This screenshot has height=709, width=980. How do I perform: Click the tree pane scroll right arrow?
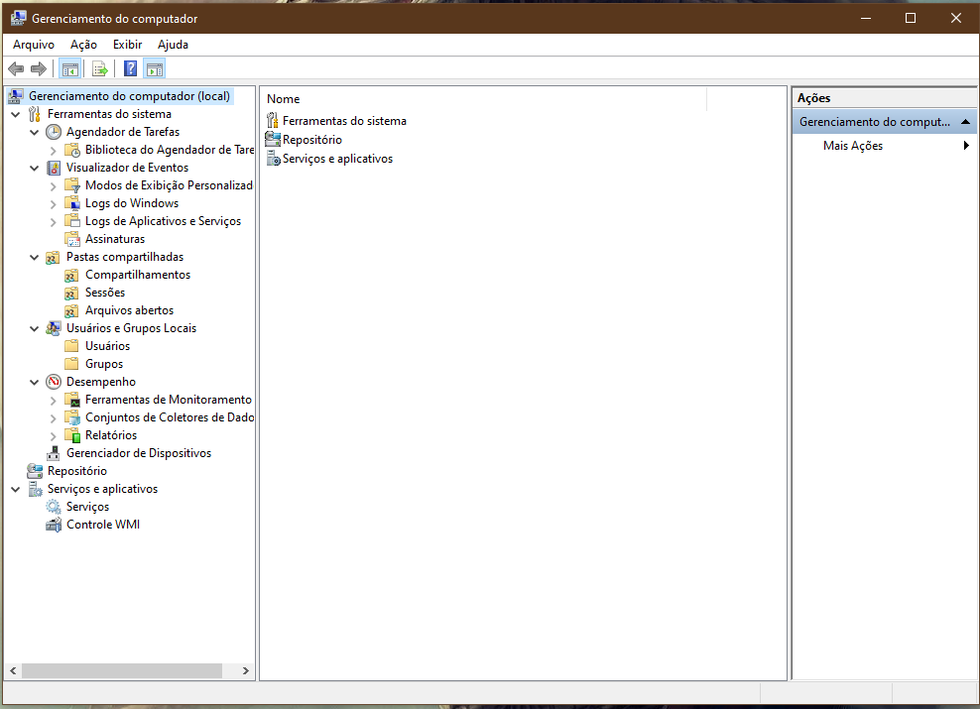pos(246,671)
